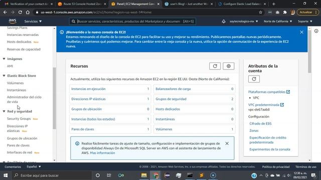Open Volúmenes in sidebar
The image size is (321, 180).
click(x=16, y=83)
